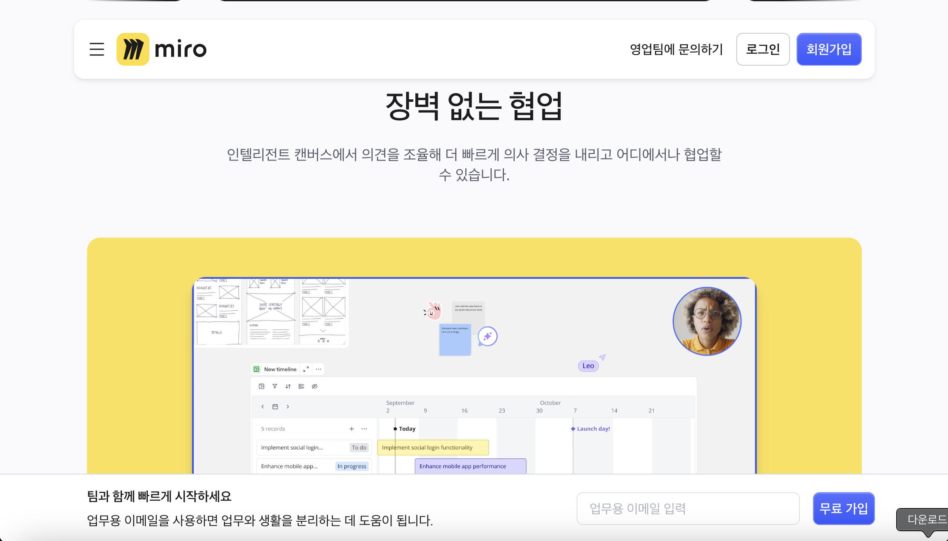Focus the 업무용 이메일 입력 field
Viewport: 948px width, 541px height.
688,509
